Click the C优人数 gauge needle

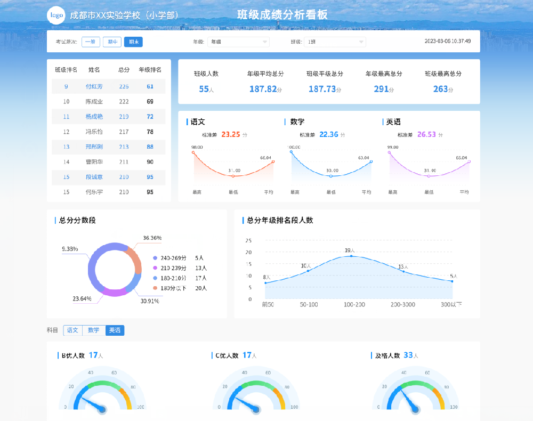coord(246,403)
